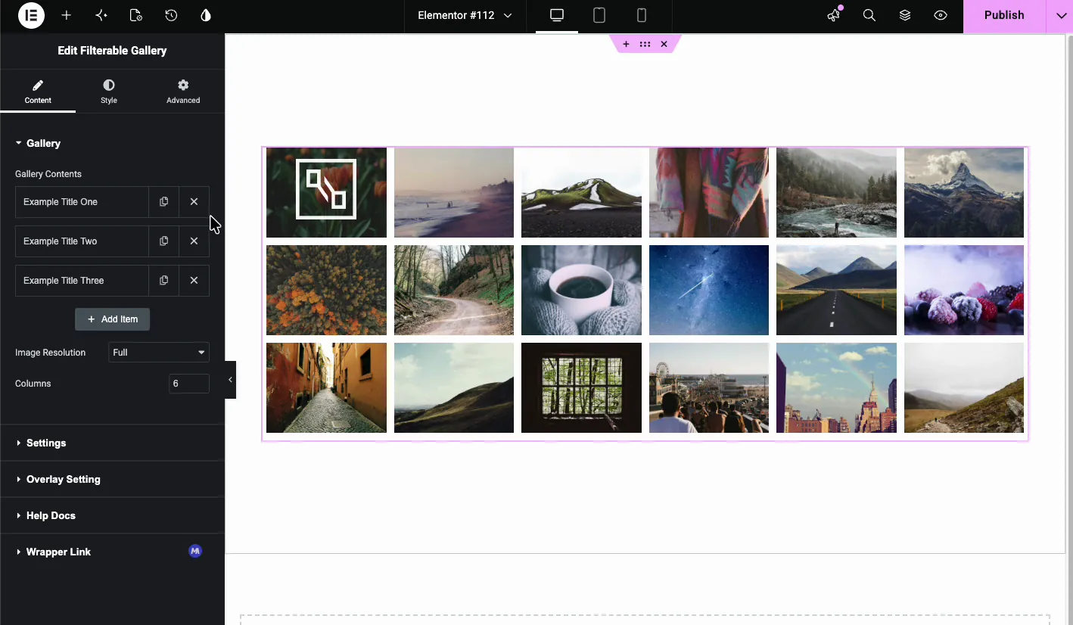Expand the Overlay Setting section
The image size is (1073, 625).
click(112, 479)
